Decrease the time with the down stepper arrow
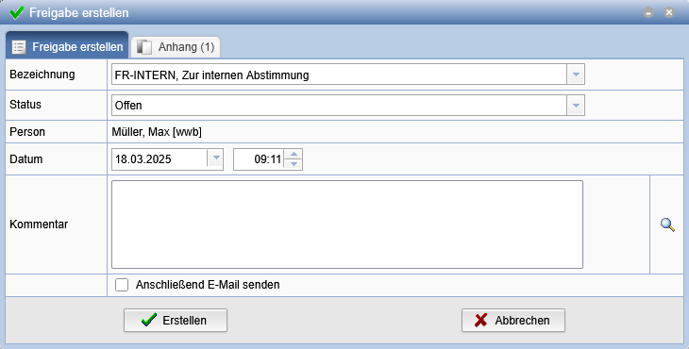Viewport: 689px width, 349px height. click(x=294, y=164)
